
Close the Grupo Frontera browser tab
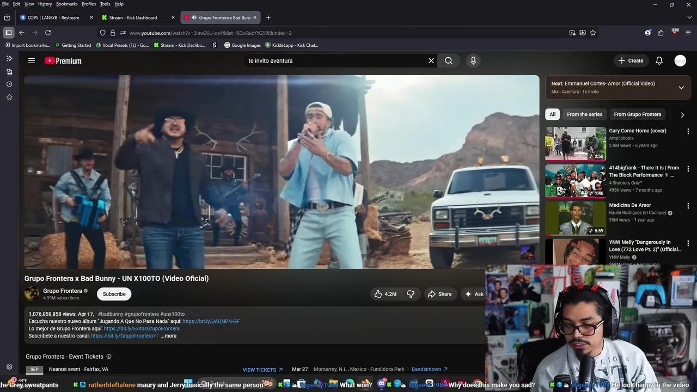[254, 17]
